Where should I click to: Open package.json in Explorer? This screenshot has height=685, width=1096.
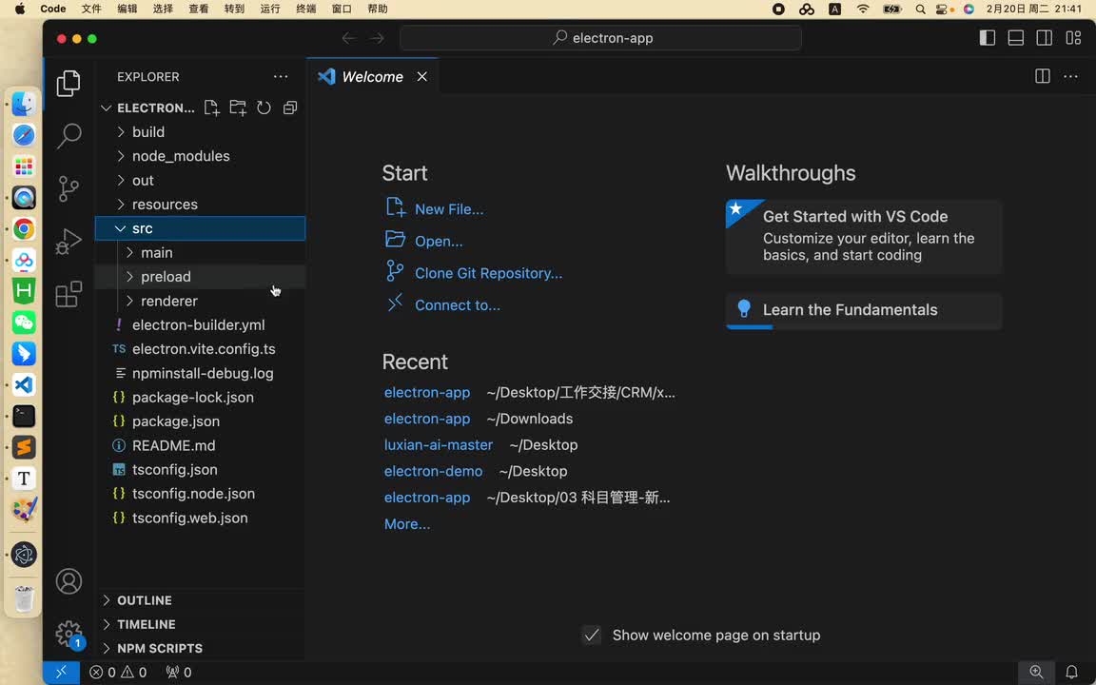point(200,421)
